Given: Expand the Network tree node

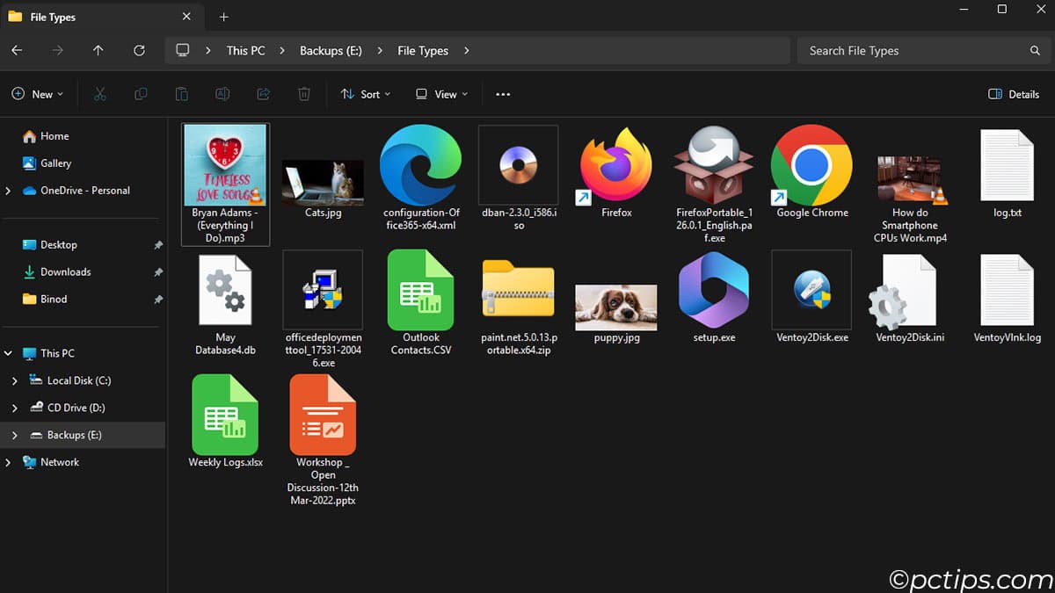Looking at the screenshot, I should click(9, 462).
